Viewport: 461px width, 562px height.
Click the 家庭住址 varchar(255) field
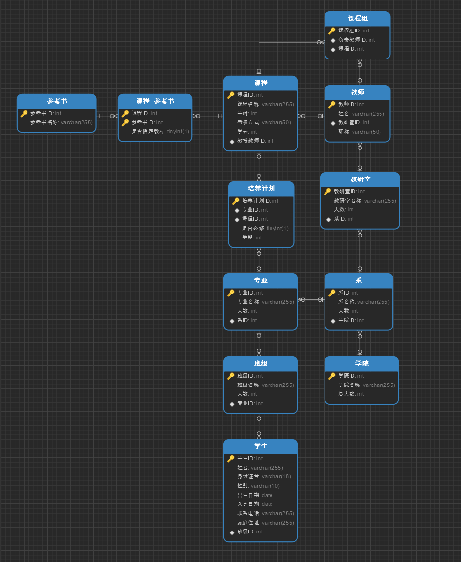click(265, 523)
